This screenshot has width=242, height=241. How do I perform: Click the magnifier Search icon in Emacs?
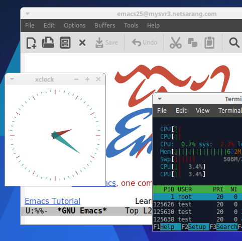tap(234, 43)
